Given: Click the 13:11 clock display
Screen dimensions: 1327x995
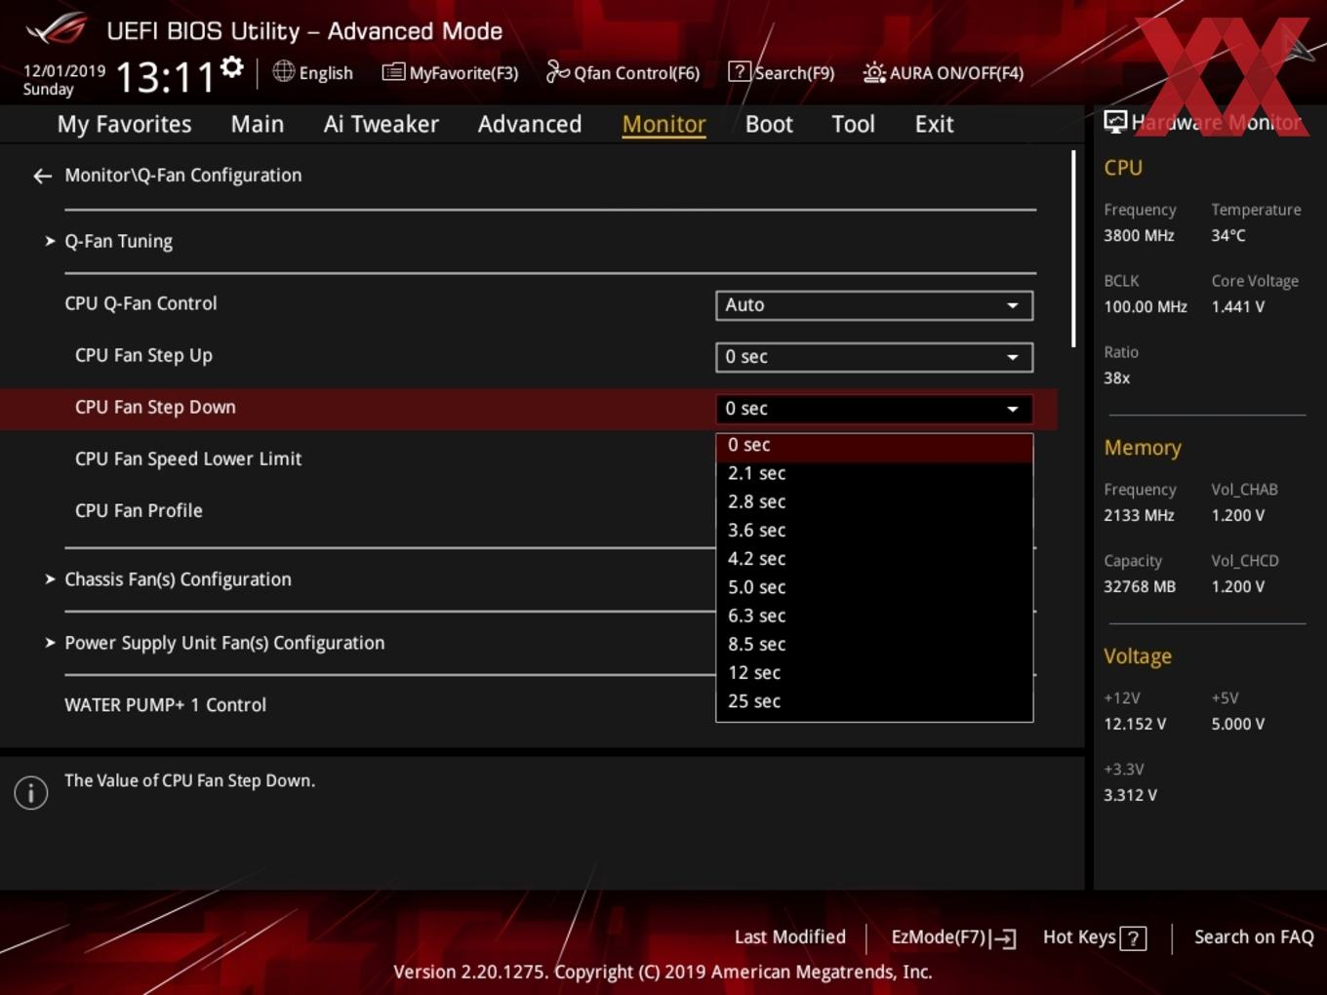Looking at the screenshot, I should [x=165, y=77].
